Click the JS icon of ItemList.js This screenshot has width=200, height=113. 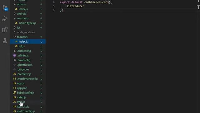(15, 106)
